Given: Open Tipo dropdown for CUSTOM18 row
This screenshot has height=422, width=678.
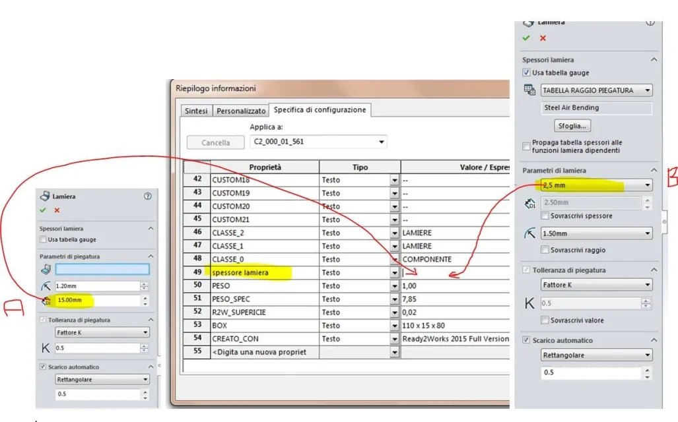Looking at the screenshot, I should (394, 180).
